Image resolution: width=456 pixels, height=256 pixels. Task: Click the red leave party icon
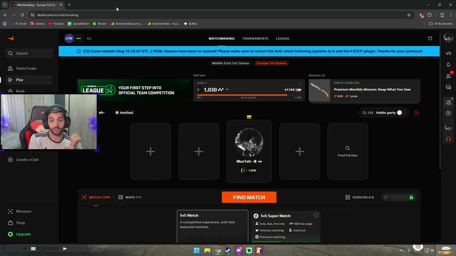(x=416, y=113)
